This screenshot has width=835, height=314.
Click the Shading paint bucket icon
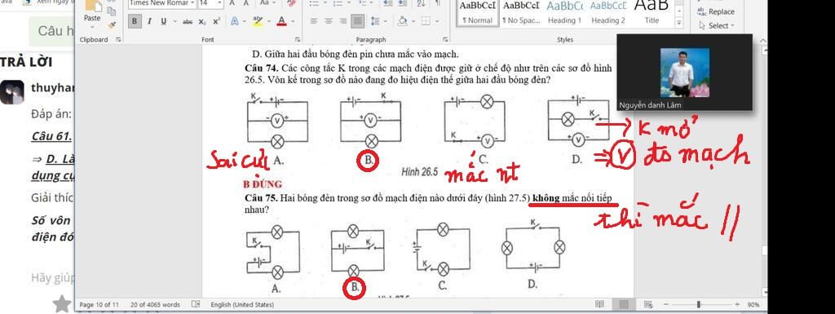point(402,21)
